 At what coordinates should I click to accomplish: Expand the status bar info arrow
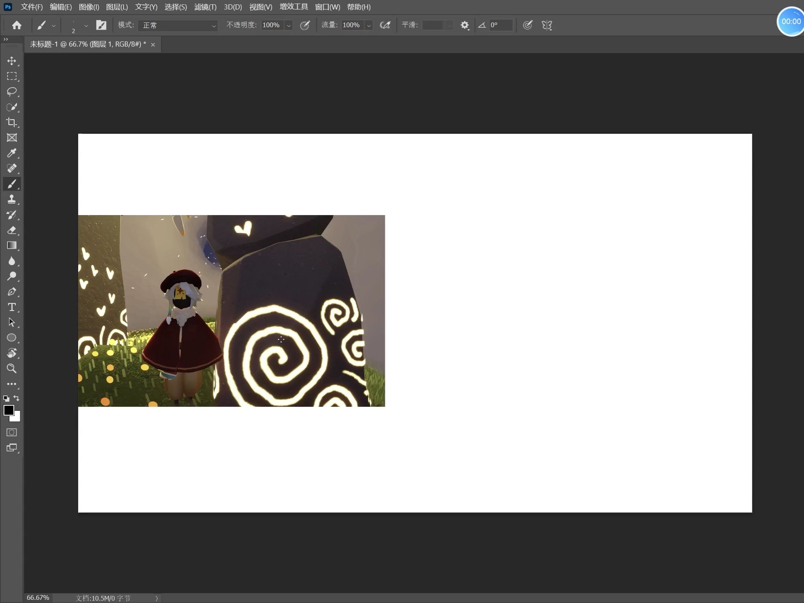point(157,598)
